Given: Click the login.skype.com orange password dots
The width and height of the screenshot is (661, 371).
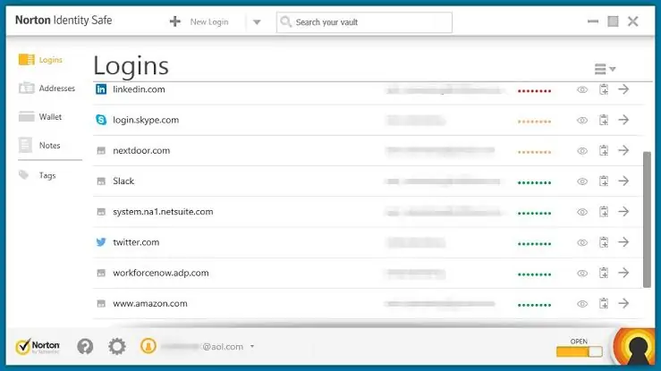Looking at the screenshot, I should point(534,122).
